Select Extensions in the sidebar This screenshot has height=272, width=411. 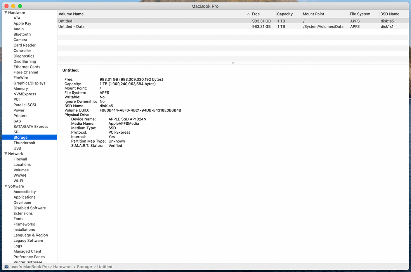pyautogui.click(x=23, y=213)
